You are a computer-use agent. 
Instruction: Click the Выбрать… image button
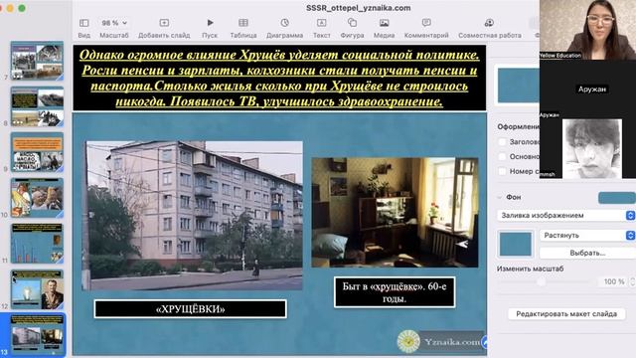pos(587,253)
